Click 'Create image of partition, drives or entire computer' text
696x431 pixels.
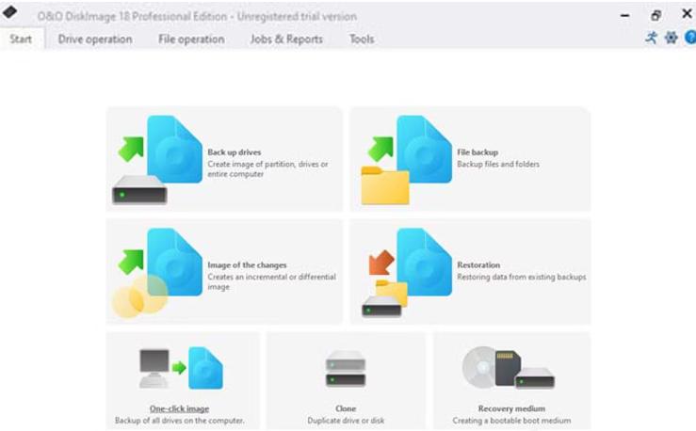(x=267, y=169)
